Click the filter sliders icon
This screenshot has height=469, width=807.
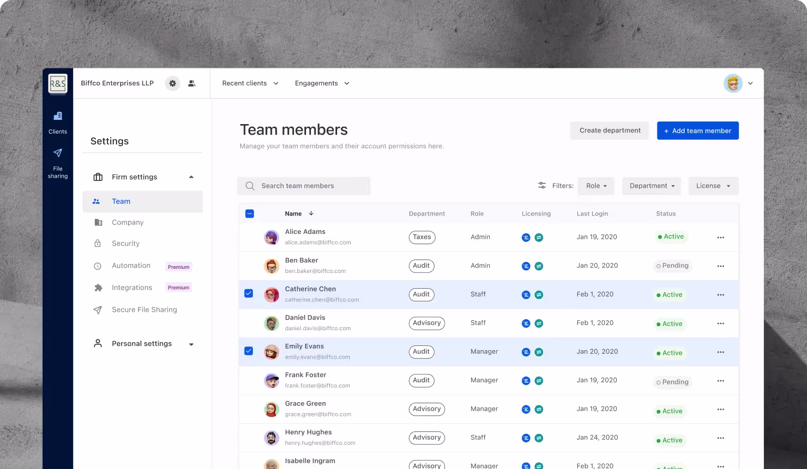tap(542, 186)
